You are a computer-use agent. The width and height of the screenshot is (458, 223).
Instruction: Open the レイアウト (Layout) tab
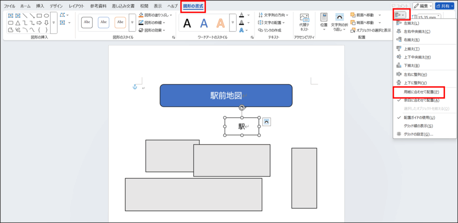(x=76, y=6)
